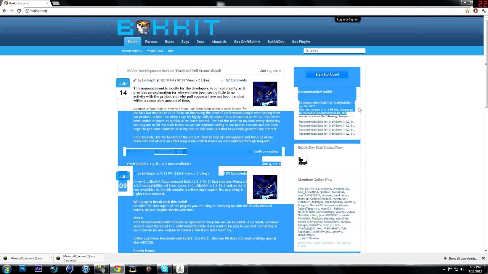Click the Bukkit logo banner

click(168, 27)
